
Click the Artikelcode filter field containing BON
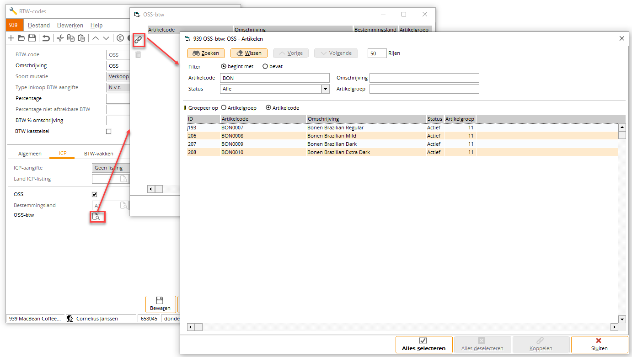(274, 78)
